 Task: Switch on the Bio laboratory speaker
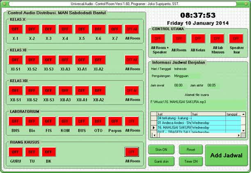coord(32,121)
